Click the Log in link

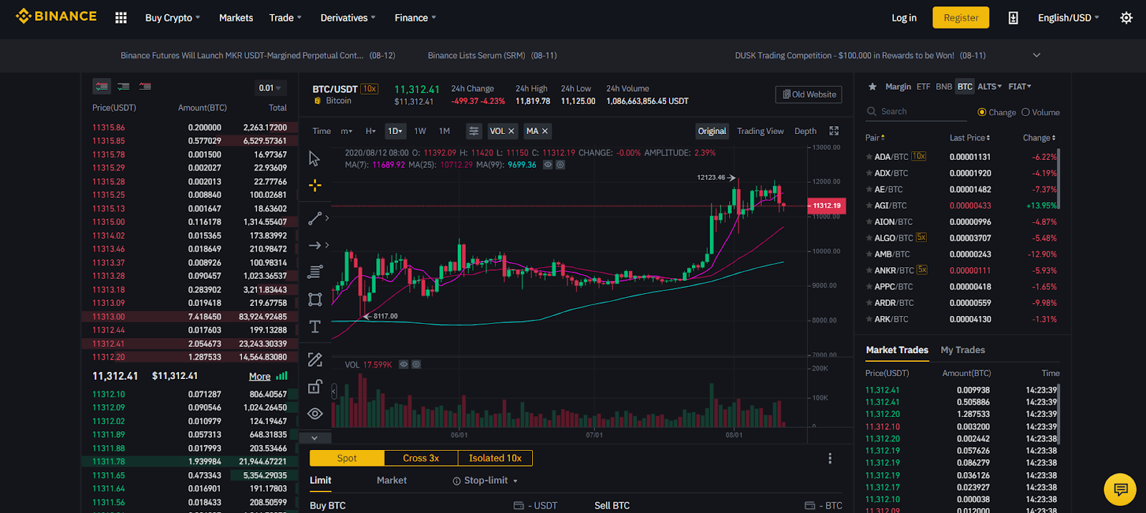(x=904, y=18)
